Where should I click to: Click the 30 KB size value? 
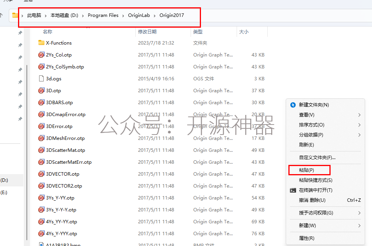pyautogui.click(x=258, y=103)
